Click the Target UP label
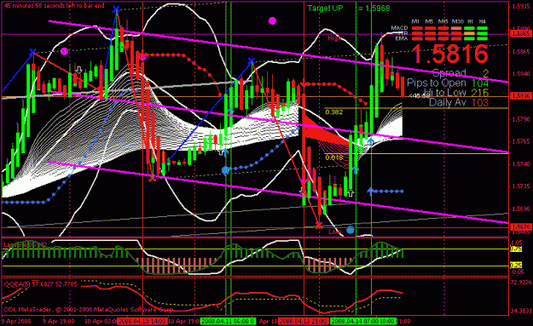 (325, 9)
